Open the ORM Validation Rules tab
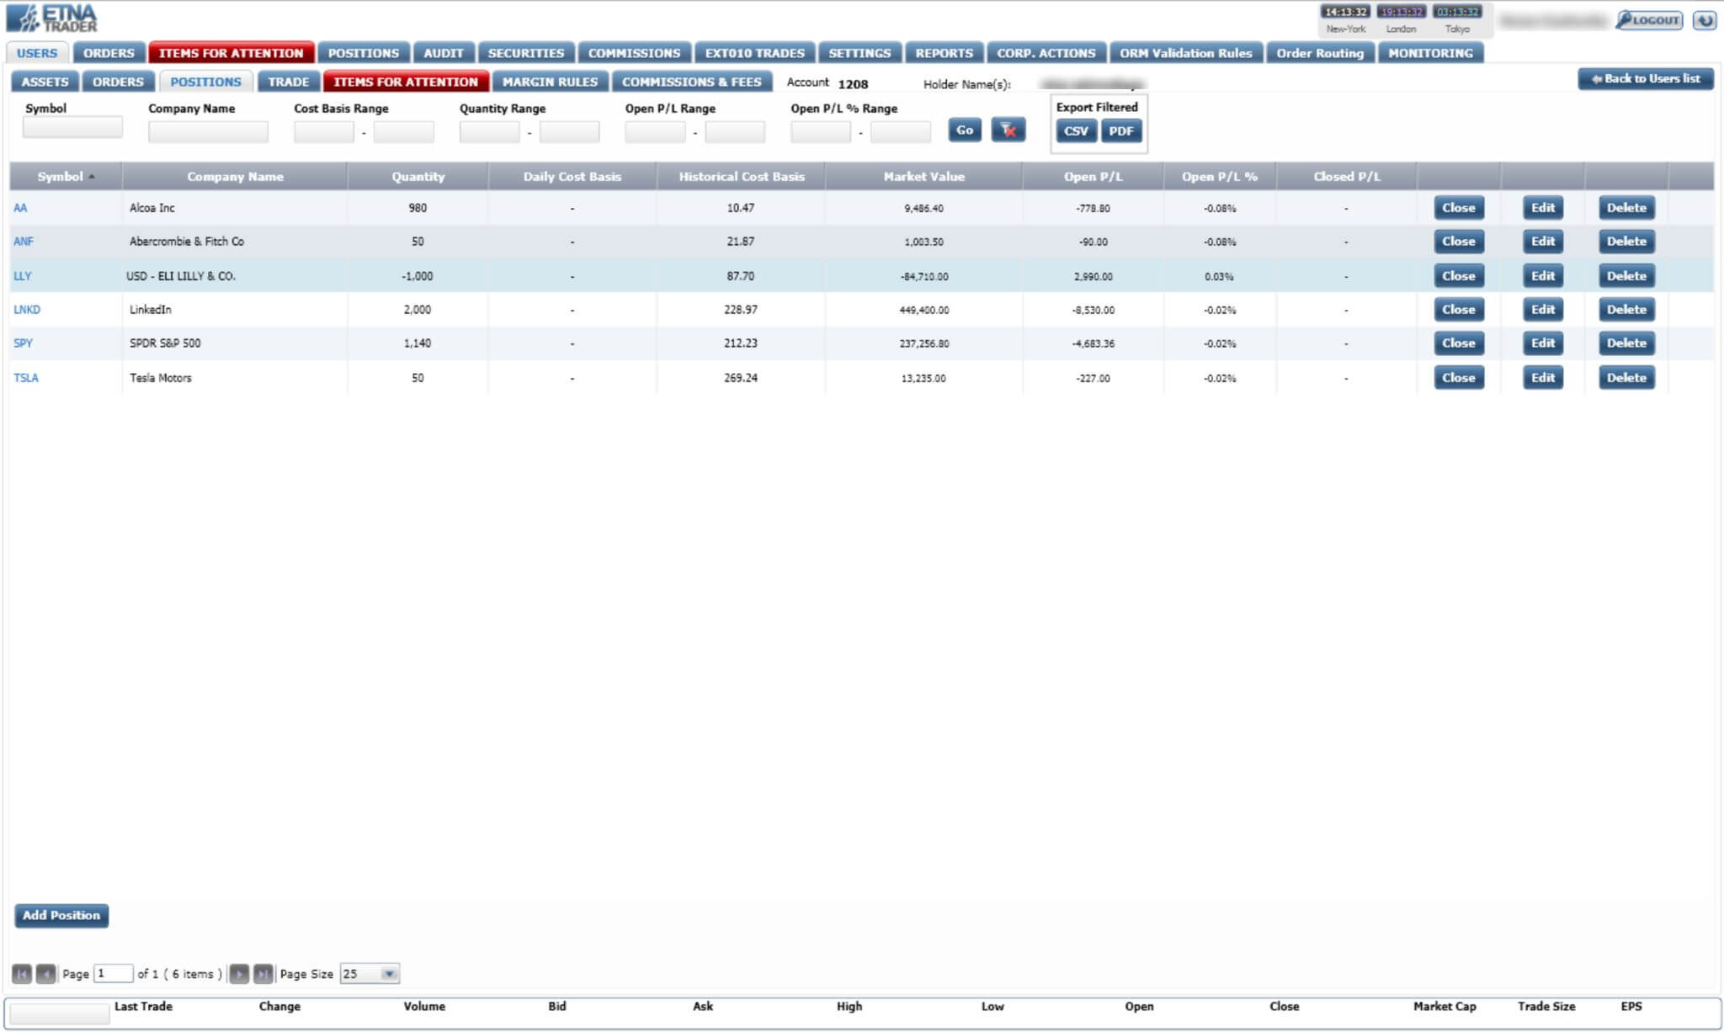Screen dimensions: 1724x1032 1186,53
